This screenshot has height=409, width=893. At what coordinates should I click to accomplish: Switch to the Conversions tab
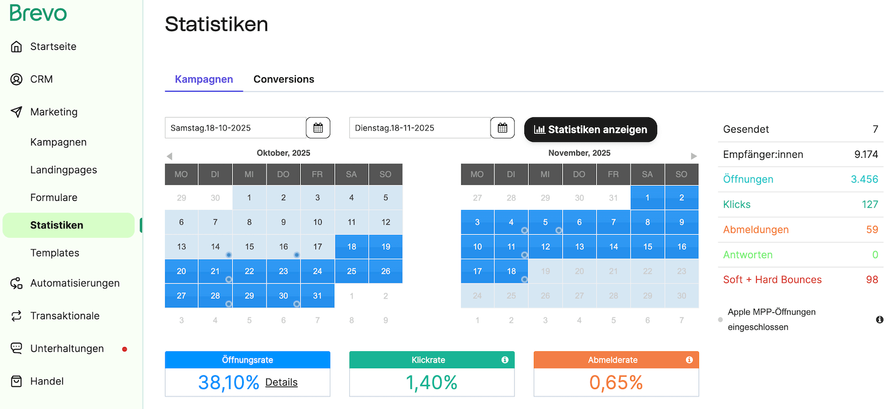284,79
